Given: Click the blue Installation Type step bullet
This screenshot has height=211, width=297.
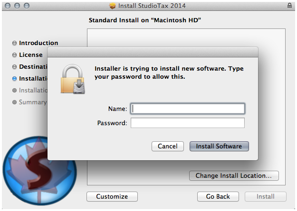Looking at the screenshot, I should [x=14, y=78].
